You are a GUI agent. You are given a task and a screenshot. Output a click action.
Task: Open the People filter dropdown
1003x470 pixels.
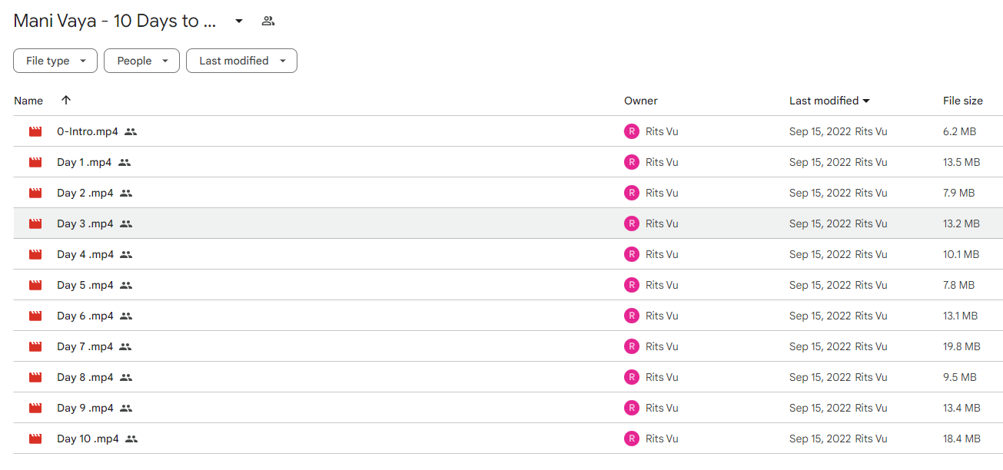(142, 61)
